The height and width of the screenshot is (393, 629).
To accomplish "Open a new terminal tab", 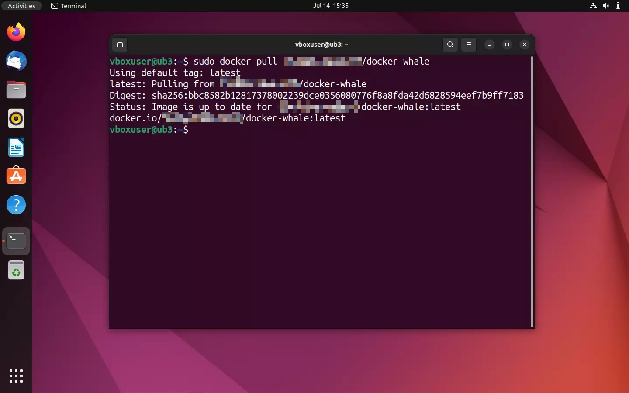I will [120, 45].
